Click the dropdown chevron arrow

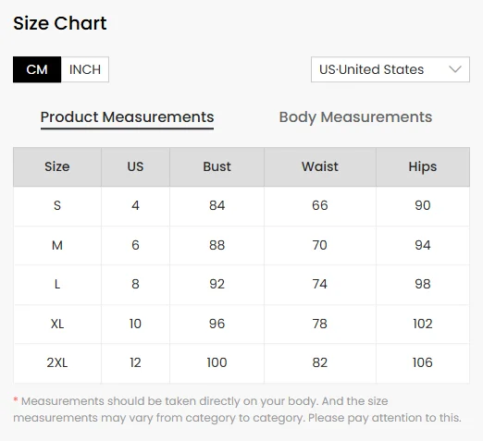click(x=455, y=69)
